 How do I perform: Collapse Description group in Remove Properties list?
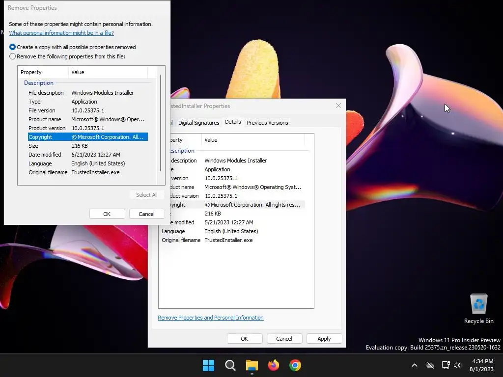tap(39, 82)
